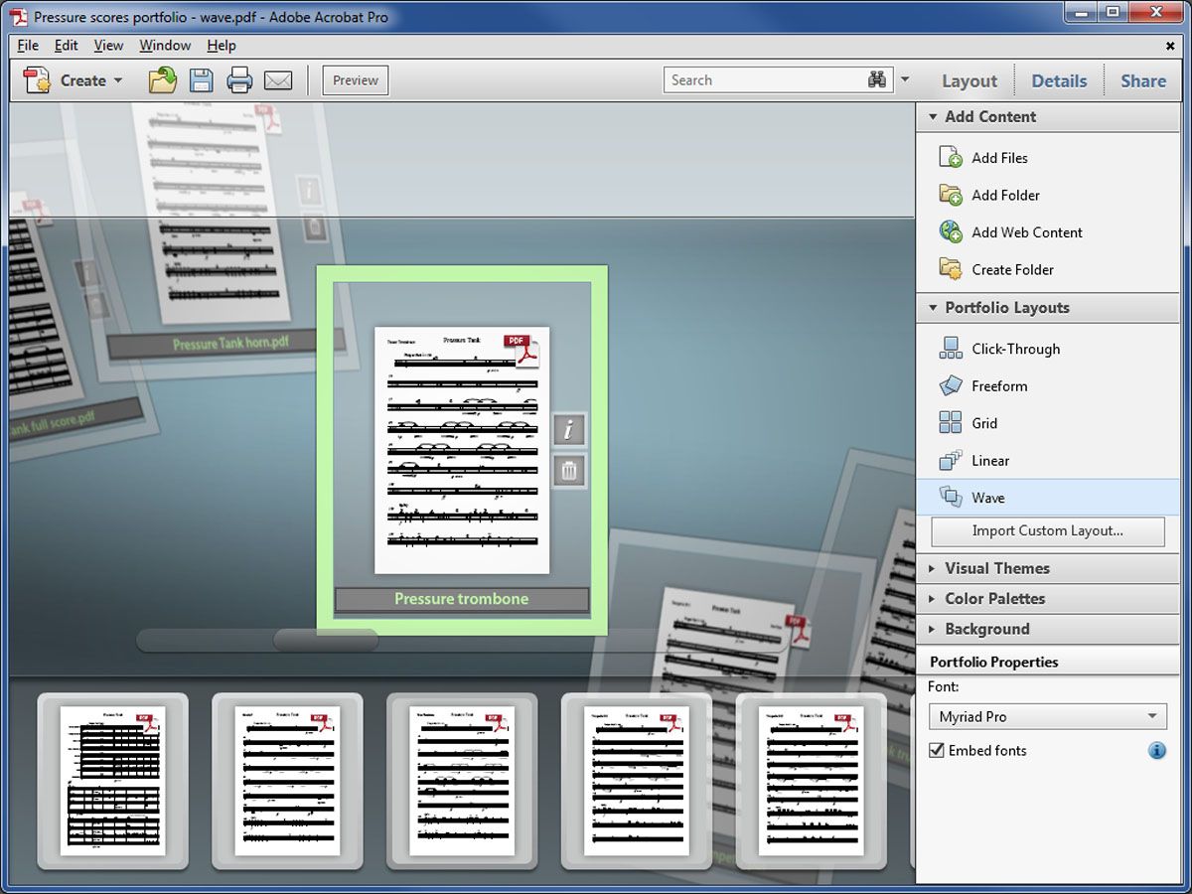The height and width of the screenshot is (894, 1192).
Task: Click the Pressure trombone title field
Action: click(462, 599)
